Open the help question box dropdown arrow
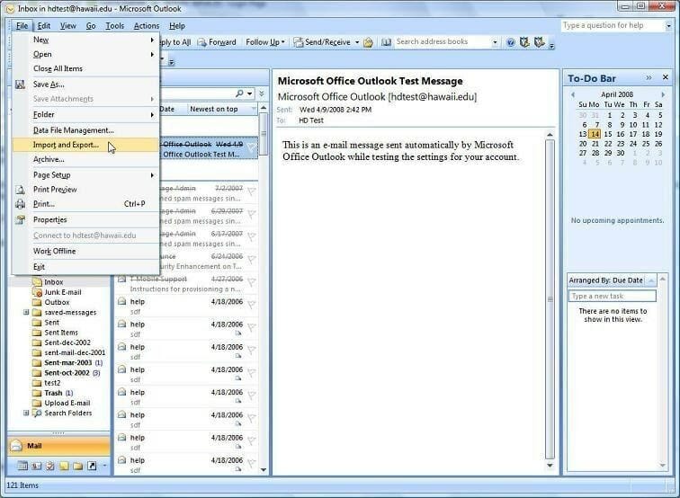680x498 pixels. [668, 25]
